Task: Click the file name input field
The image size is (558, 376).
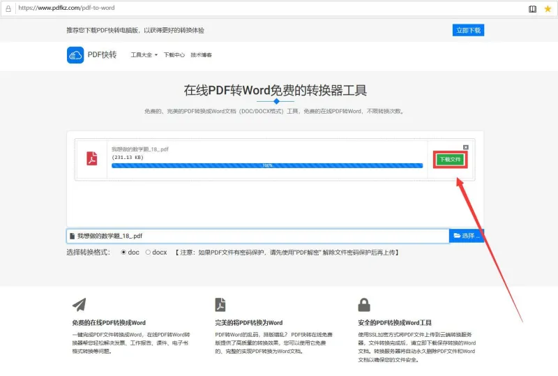Action: pyautogui.click(x=257, y=236)
